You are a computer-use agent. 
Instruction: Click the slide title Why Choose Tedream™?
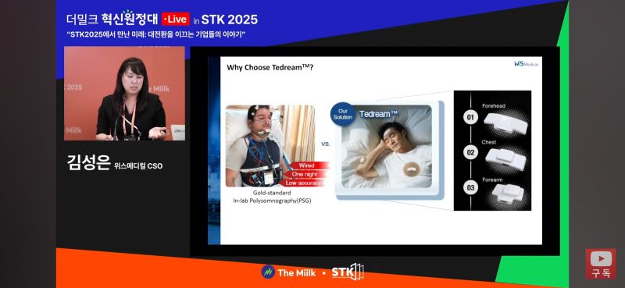click(x=270, y=67)
